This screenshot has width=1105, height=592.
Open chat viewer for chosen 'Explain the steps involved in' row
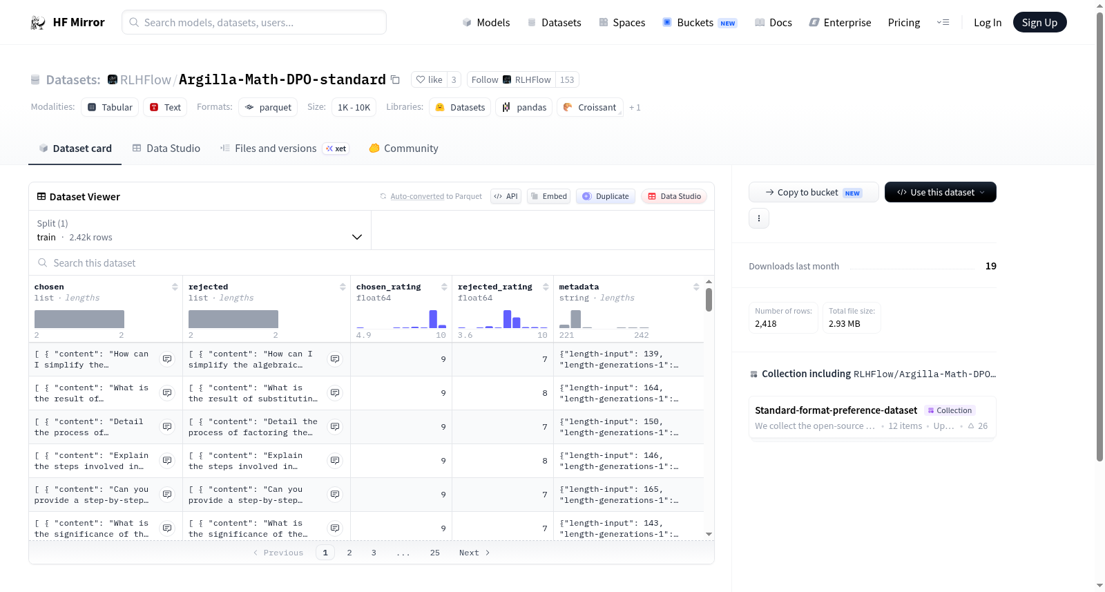(167, 461)
